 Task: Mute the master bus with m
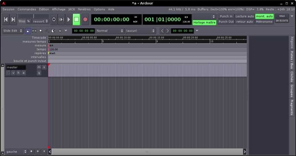click(39, 67)
